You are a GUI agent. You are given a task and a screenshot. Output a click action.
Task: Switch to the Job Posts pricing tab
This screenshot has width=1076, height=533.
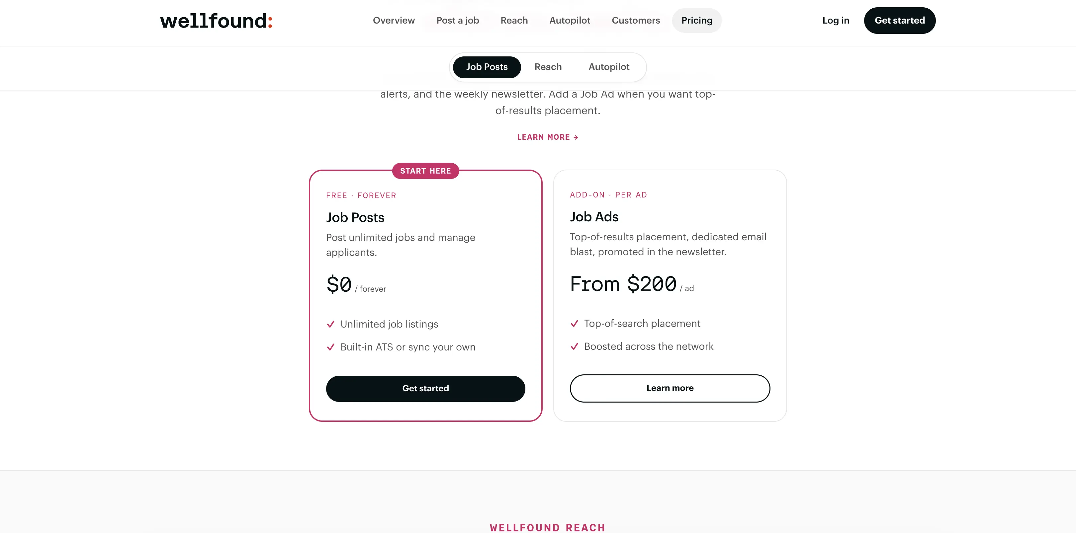[487, 67]
